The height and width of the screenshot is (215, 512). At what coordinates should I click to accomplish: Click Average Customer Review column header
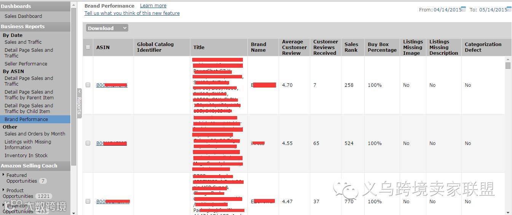pyautogui.click(x=294, y=47)
